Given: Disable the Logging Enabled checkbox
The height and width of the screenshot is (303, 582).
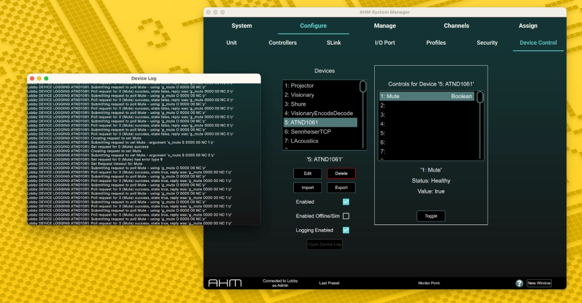Looking at the screenshot, I should 346,230.
